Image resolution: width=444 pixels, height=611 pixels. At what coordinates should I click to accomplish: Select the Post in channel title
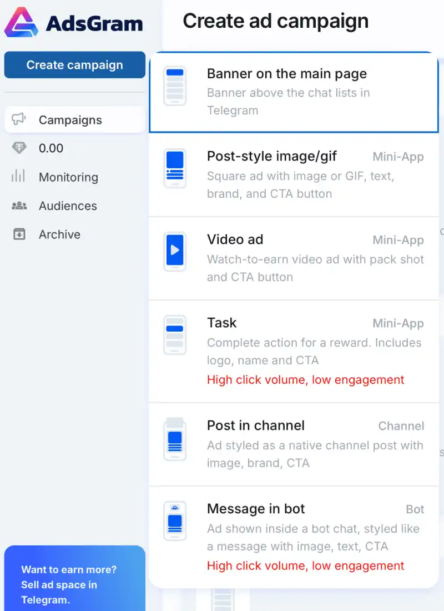tap(256, 425)
